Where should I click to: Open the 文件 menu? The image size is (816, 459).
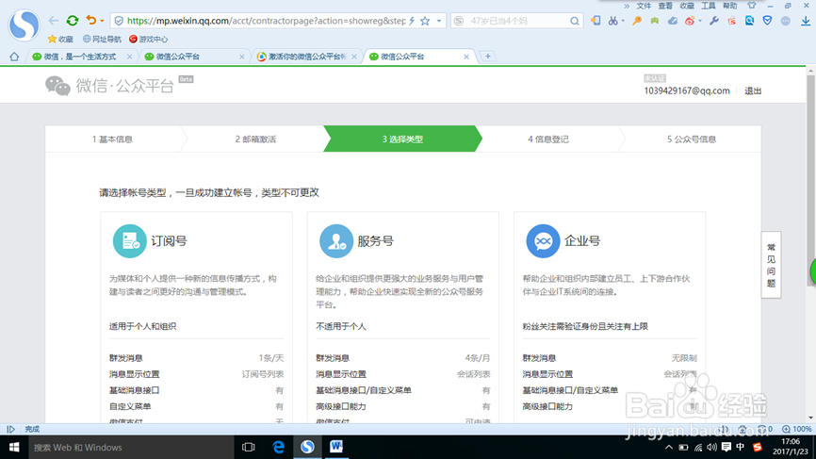(644, 6)
